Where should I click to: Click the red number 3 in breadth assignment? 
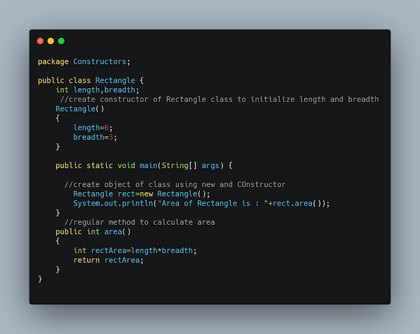coord(111,137)
